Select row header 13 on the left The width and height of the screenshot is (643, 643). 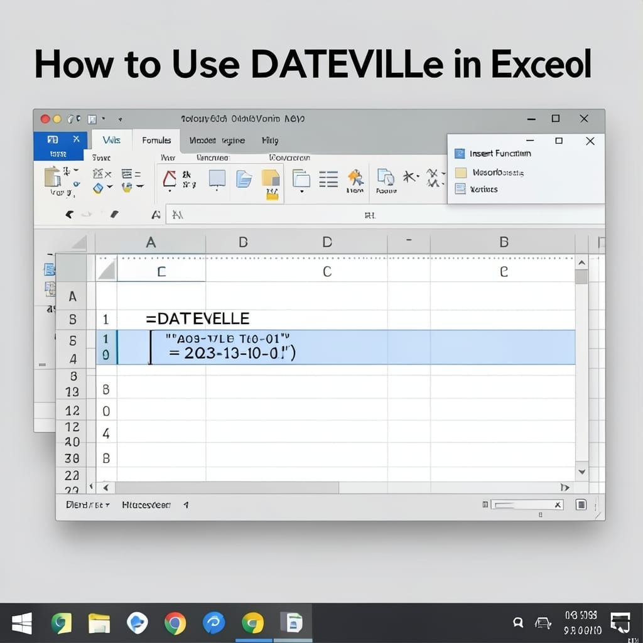[72, 392]
